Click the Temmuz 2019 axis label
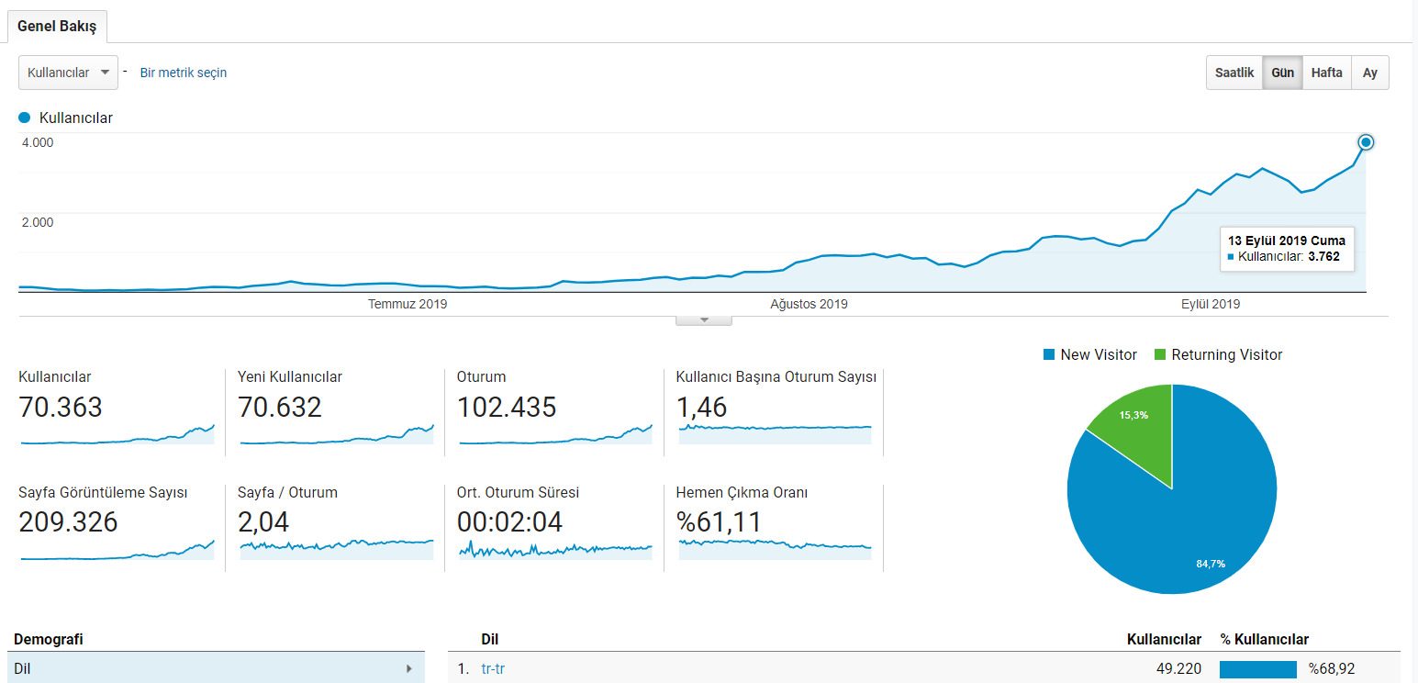 (x=408, y=304)
